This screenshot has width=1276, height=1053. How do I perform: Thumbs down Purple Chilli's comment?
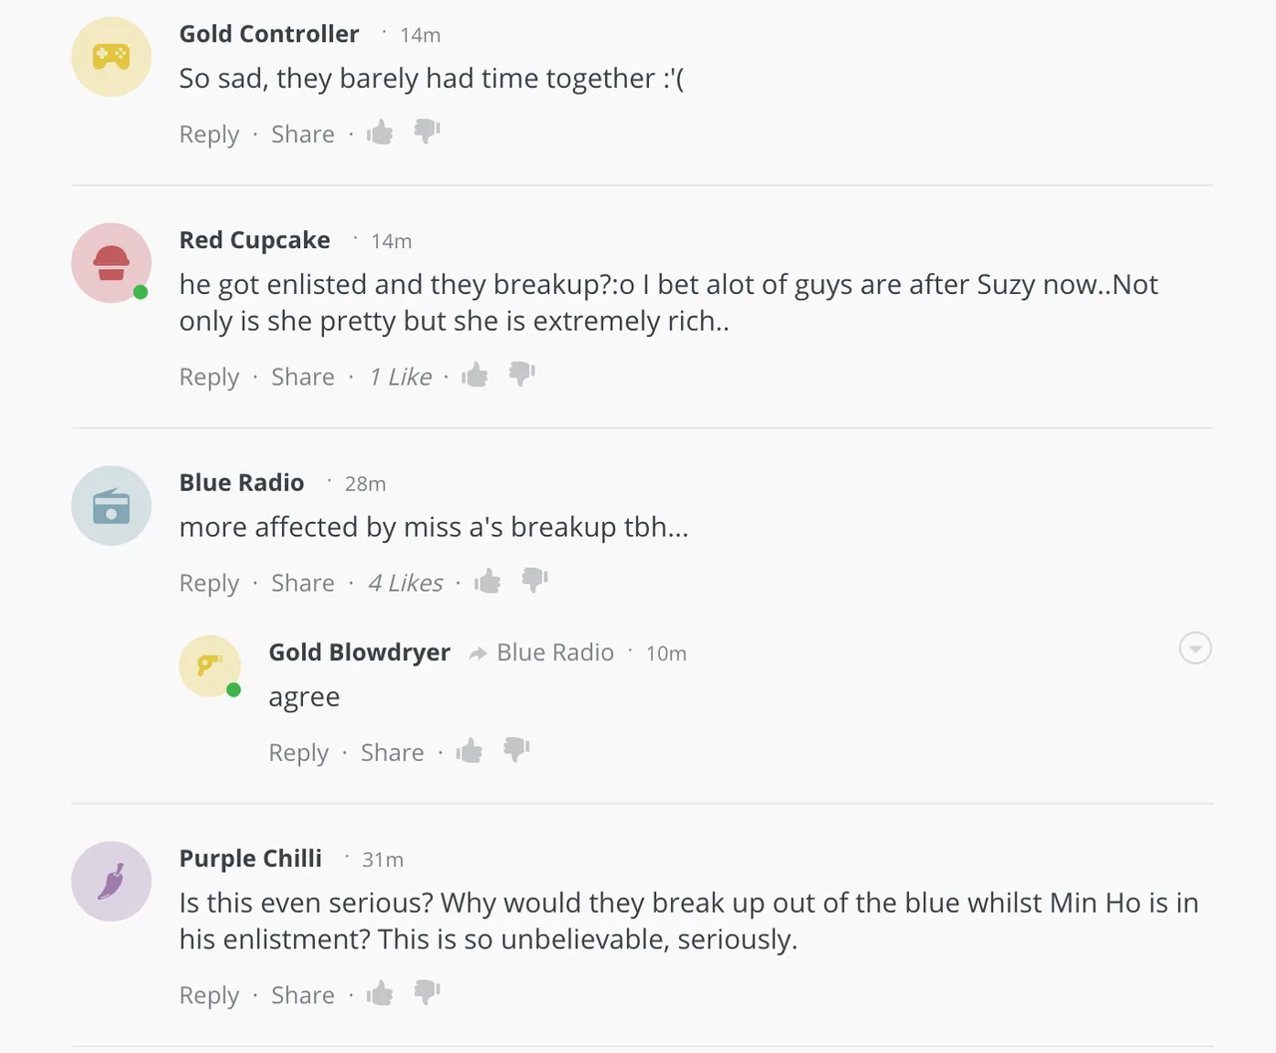pos(427,993)
